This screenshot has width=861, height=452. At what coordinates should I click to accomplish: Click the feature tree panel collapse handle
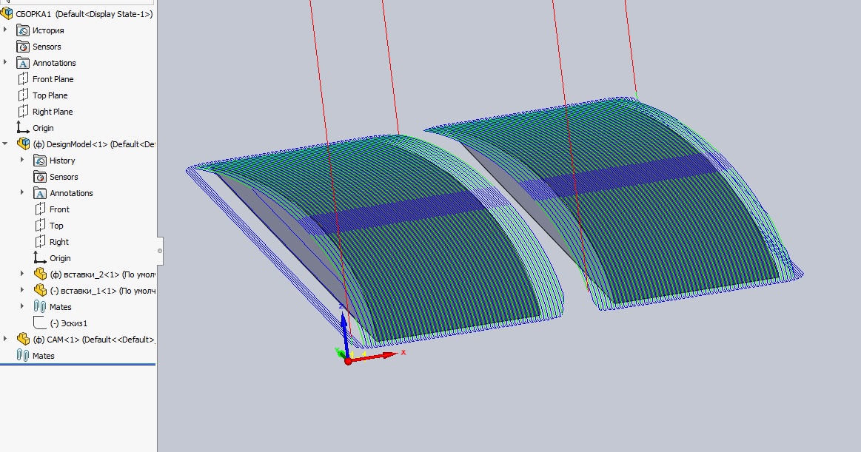click(x=160, y=251)
